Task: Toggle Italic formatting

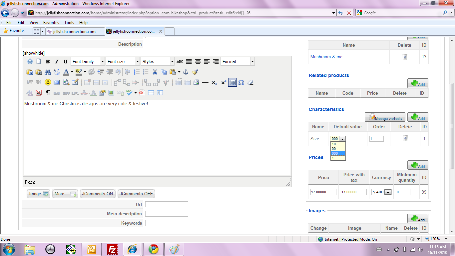Action: point(57,62)
